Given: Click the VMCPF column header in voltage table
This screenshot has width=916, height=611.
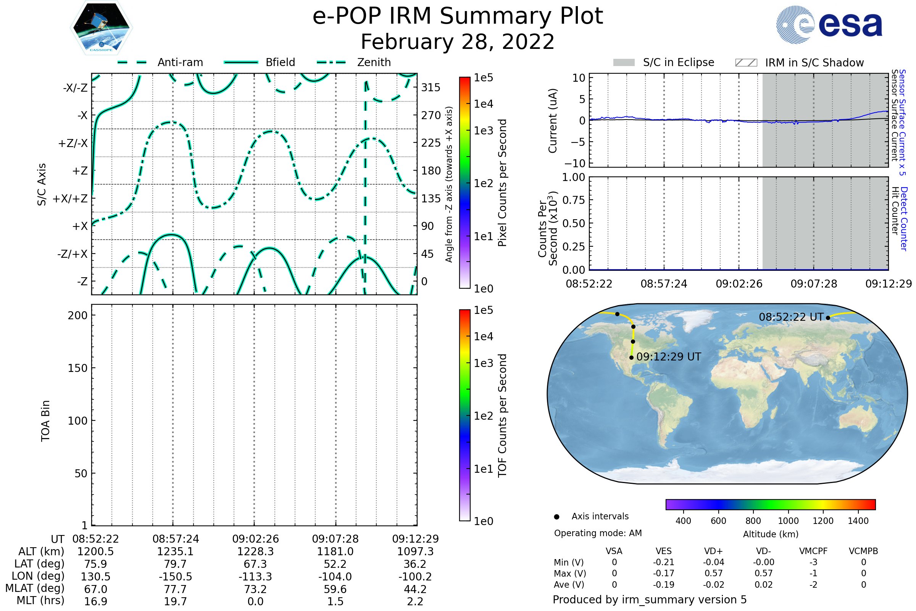Looking at the screenshot, I should click(x=813, y=551).
